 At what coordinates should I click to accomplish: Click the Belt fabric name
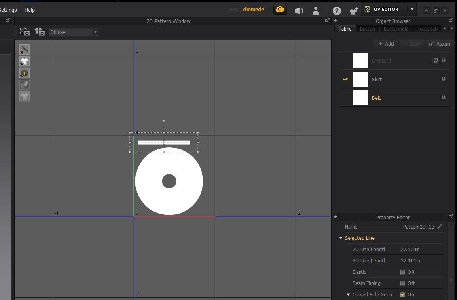(x=376, y=98)
